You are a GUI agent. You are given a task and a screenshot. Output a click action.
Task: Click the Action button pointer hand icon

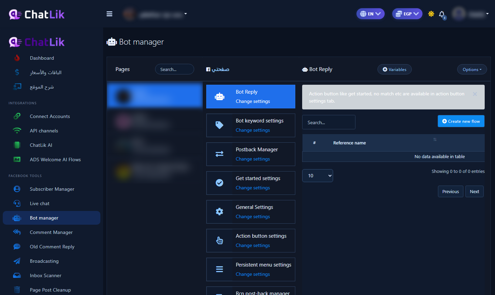pos(219,240)
